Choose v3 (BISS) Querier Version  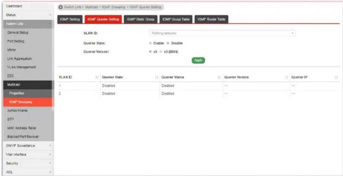(x=160, y=52)
